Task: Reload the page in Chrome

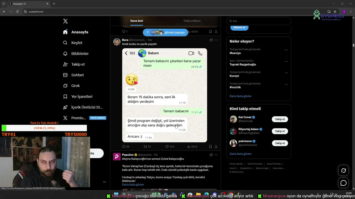Action: pos(17,12)
